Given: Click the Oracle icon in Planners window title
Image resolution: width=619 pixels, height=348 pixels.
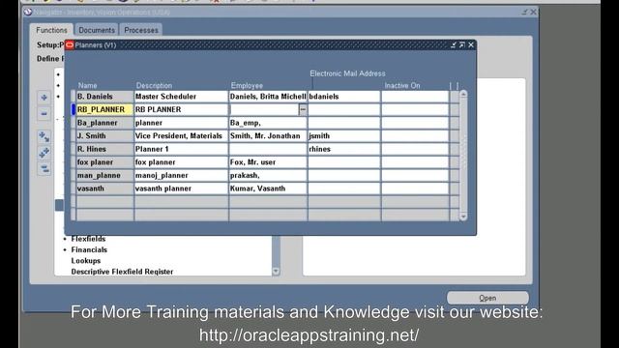Looking at the screenshot, I should coord(70,45).
